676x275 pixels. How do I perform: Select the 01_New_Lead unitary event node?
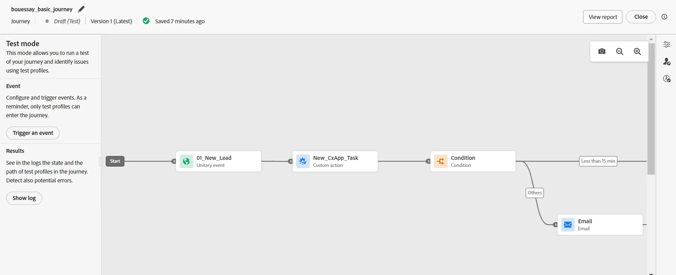tap(219, 161)
